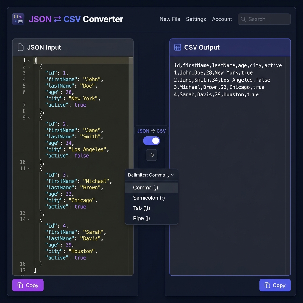303x303 pixels.
Task: Collapse the fold chevron at line 14
Action: 29,220
